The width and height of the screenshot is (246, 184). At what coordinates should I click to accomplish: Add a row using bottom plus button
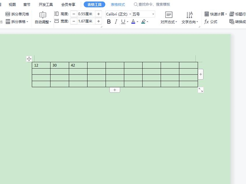coord(115,90)
